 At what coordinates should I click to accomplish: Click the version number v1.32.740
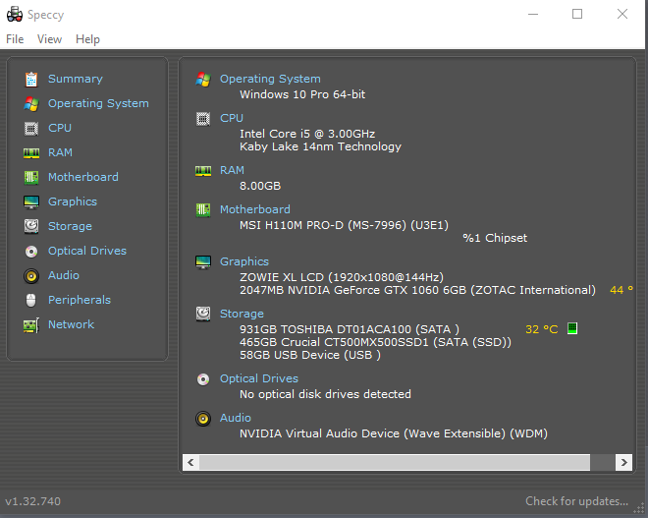point(33,501)
